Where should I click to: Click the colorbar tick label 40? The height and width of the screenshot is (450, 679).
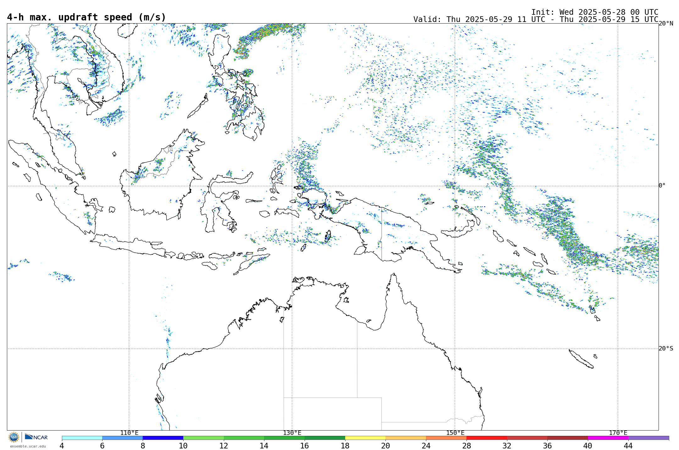[x=588, y=446]
